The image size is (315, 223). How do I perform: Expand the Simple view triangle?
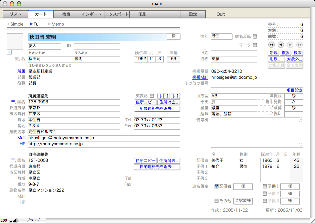click(x=8, y=24)
